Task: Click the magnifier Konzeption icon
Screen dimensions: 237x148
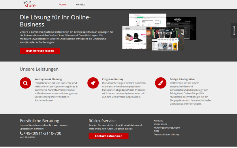Action: point(25,83)
